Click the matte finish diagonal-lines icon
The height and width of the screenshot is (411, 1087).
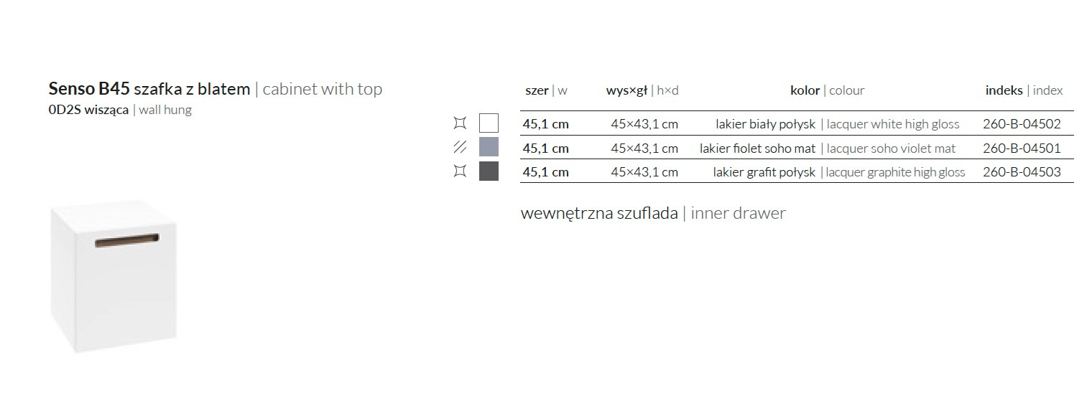460,148
